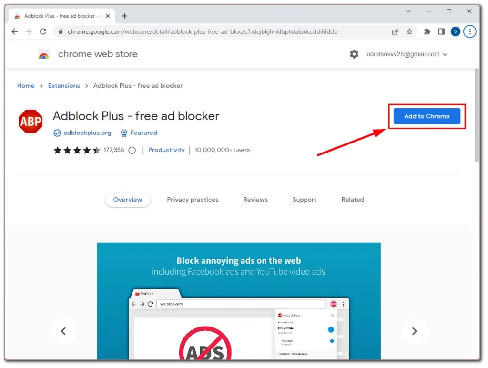Click the Add to Chrome button
This screenshot has width=488, height=368.
(427, 116)
